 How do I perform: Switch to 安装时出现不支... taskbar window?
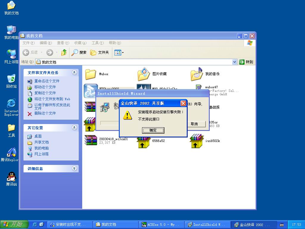[x=70, y=225]
